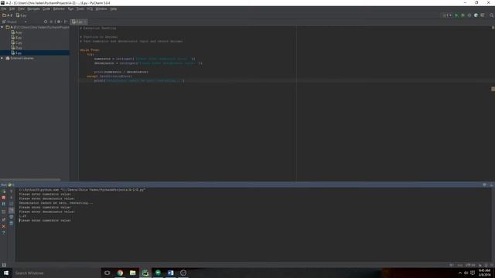Image resolution: width=495 pixels, height=278 pixels.
Task: Click the Search Windows taskbar box
Action: coord(56,273)
